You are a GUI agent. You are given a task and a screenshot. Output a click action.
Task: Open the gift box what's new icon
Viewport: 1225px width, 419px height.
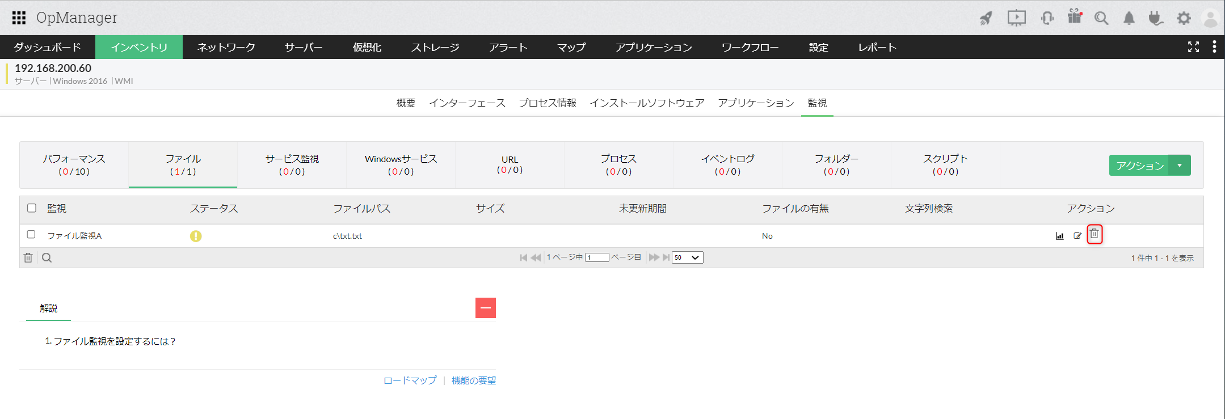click(x=1075, y=17)
